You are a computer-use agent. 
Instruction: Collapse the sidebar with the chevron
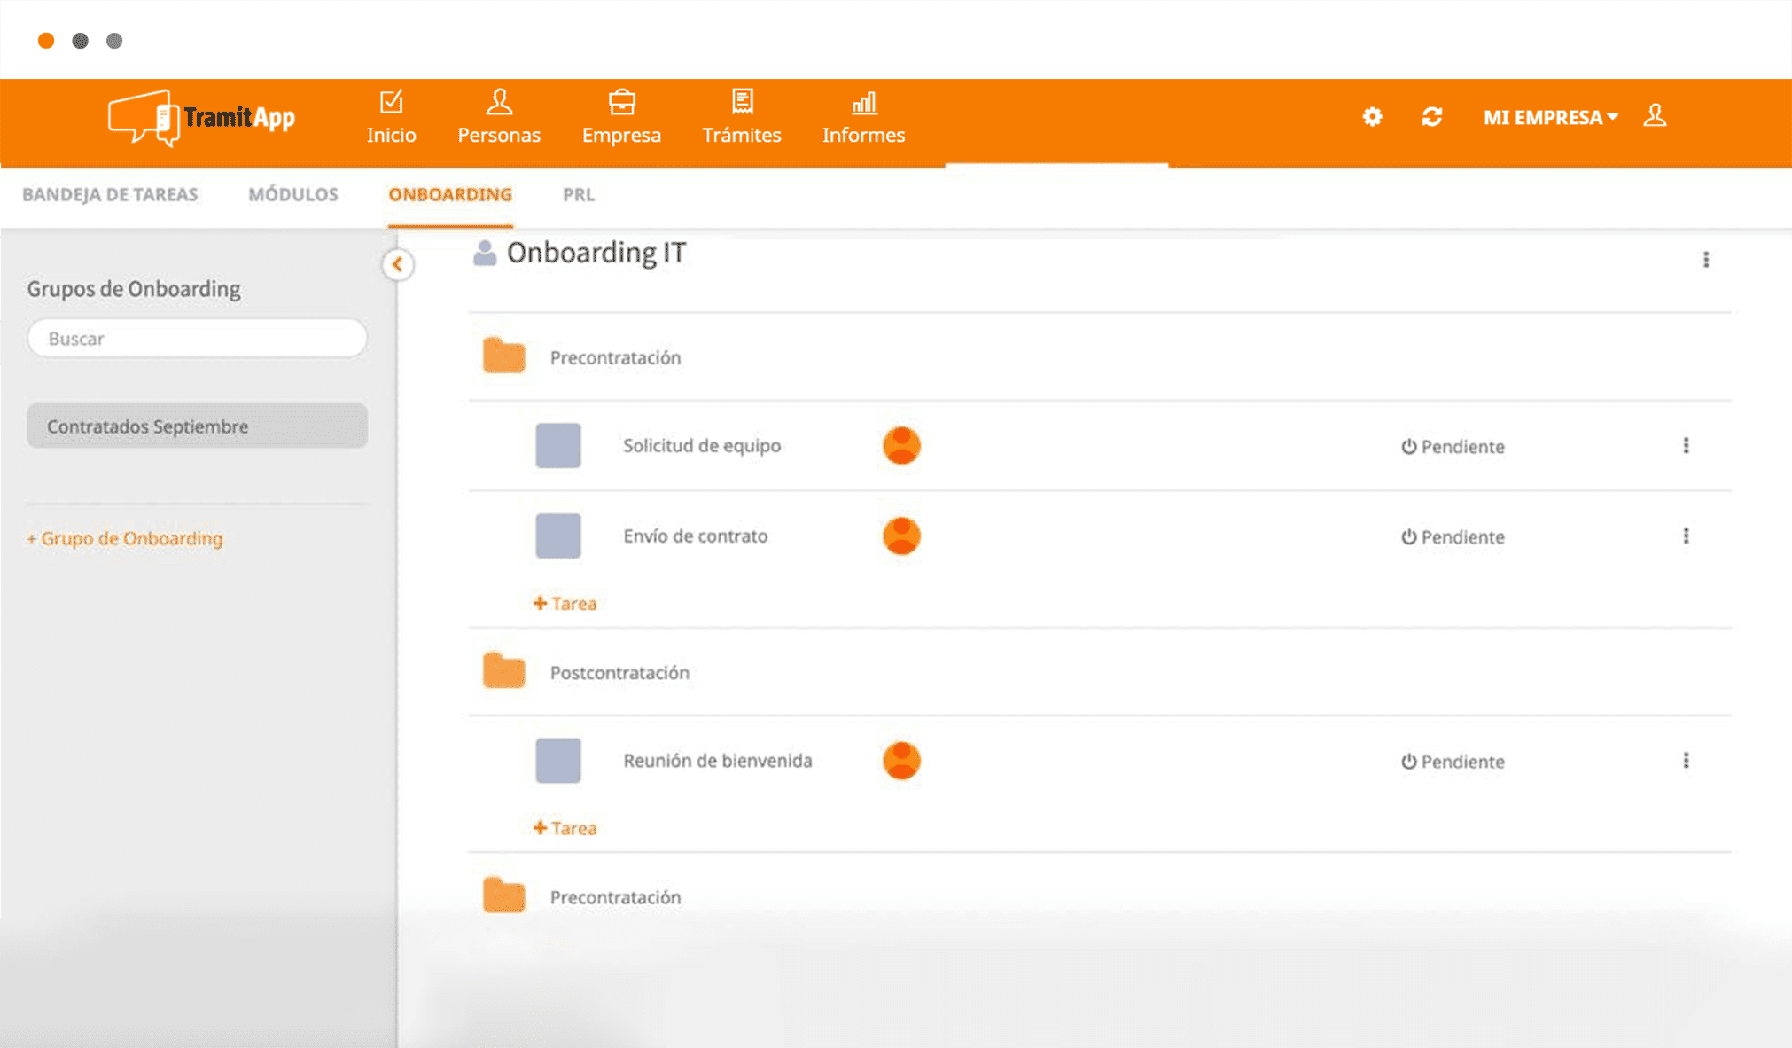point(398,264)
